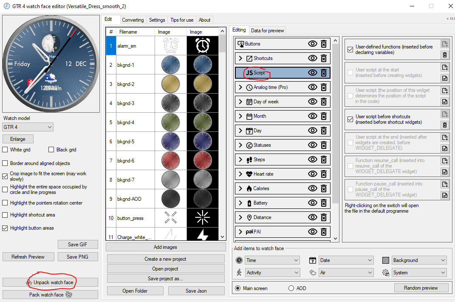
Task: Toggle Border around aligned objects
Action: (x=5, y=163)
